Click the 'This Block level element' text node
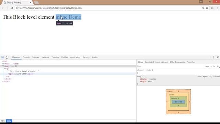The image size is (220, 124). [23, 71]
